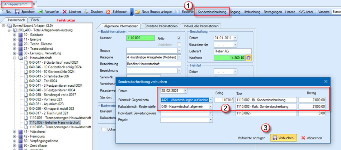Click the red X Löschen icon
Screen dimensions: 341x150
(65, 12)
